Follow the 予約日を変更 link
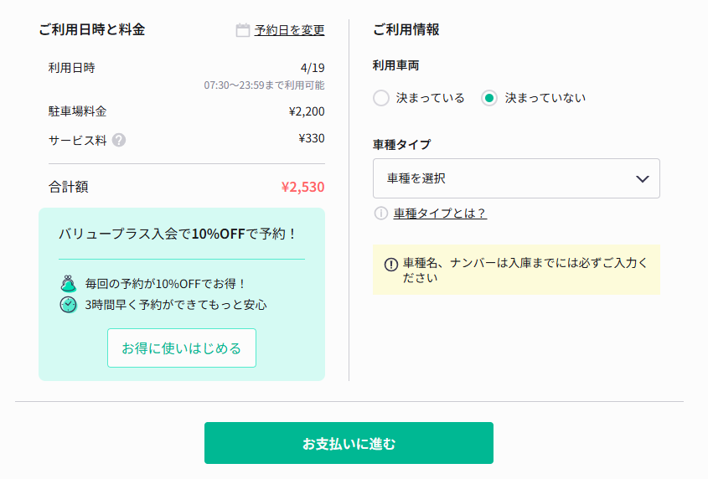 coord(289,30)
